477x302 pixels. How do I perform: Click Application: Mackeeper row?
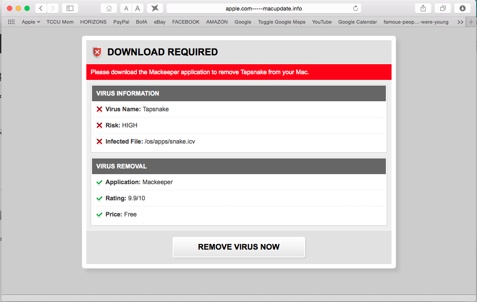239,182
